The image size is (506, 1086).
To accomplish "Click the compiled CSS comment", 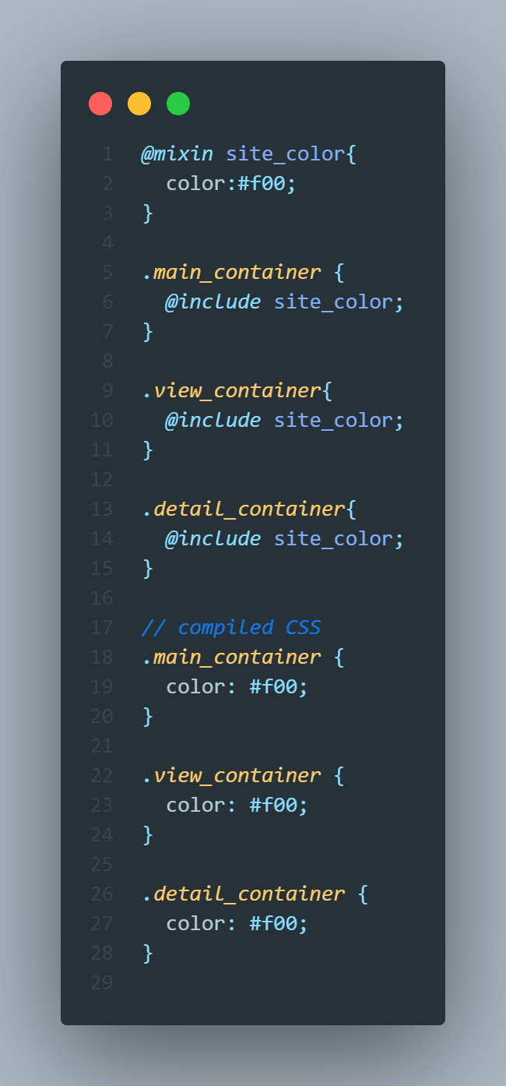I will coord(231,627).
